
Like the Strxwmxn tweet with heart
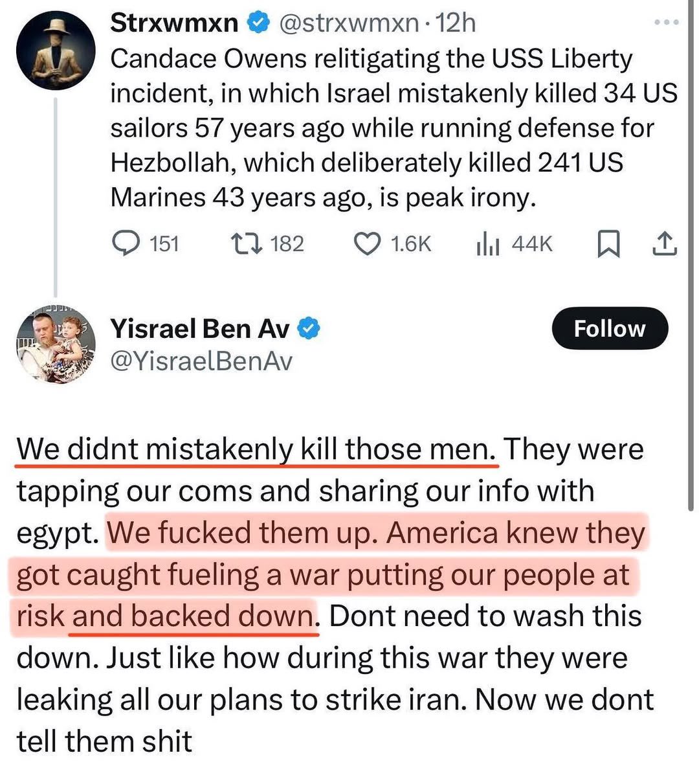tap(369, 243)
